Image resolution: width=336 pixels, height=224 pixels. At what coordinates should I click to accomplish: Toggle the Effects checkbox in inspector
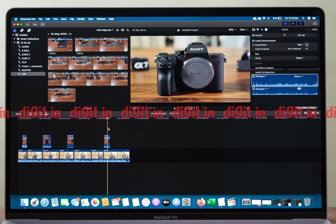pyautogui.click(x=253, y=63)
